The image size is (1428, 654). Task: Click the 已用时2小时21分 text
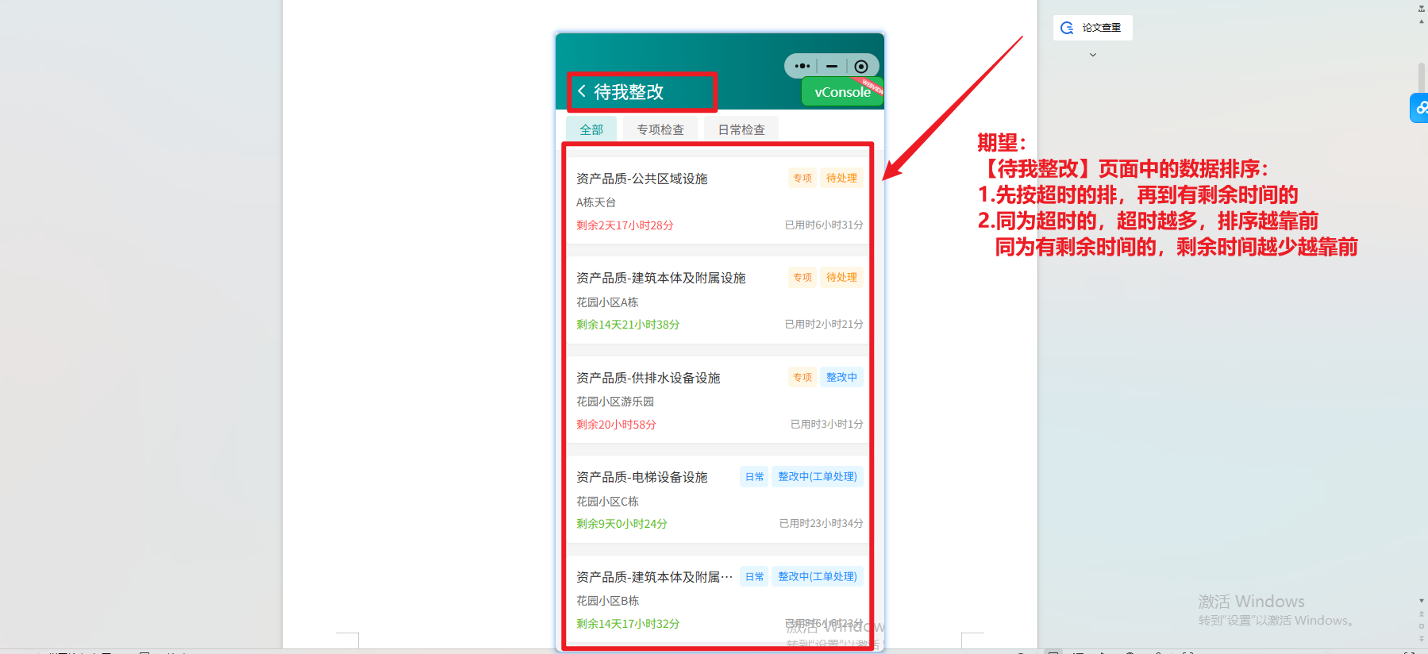(824, 324)
